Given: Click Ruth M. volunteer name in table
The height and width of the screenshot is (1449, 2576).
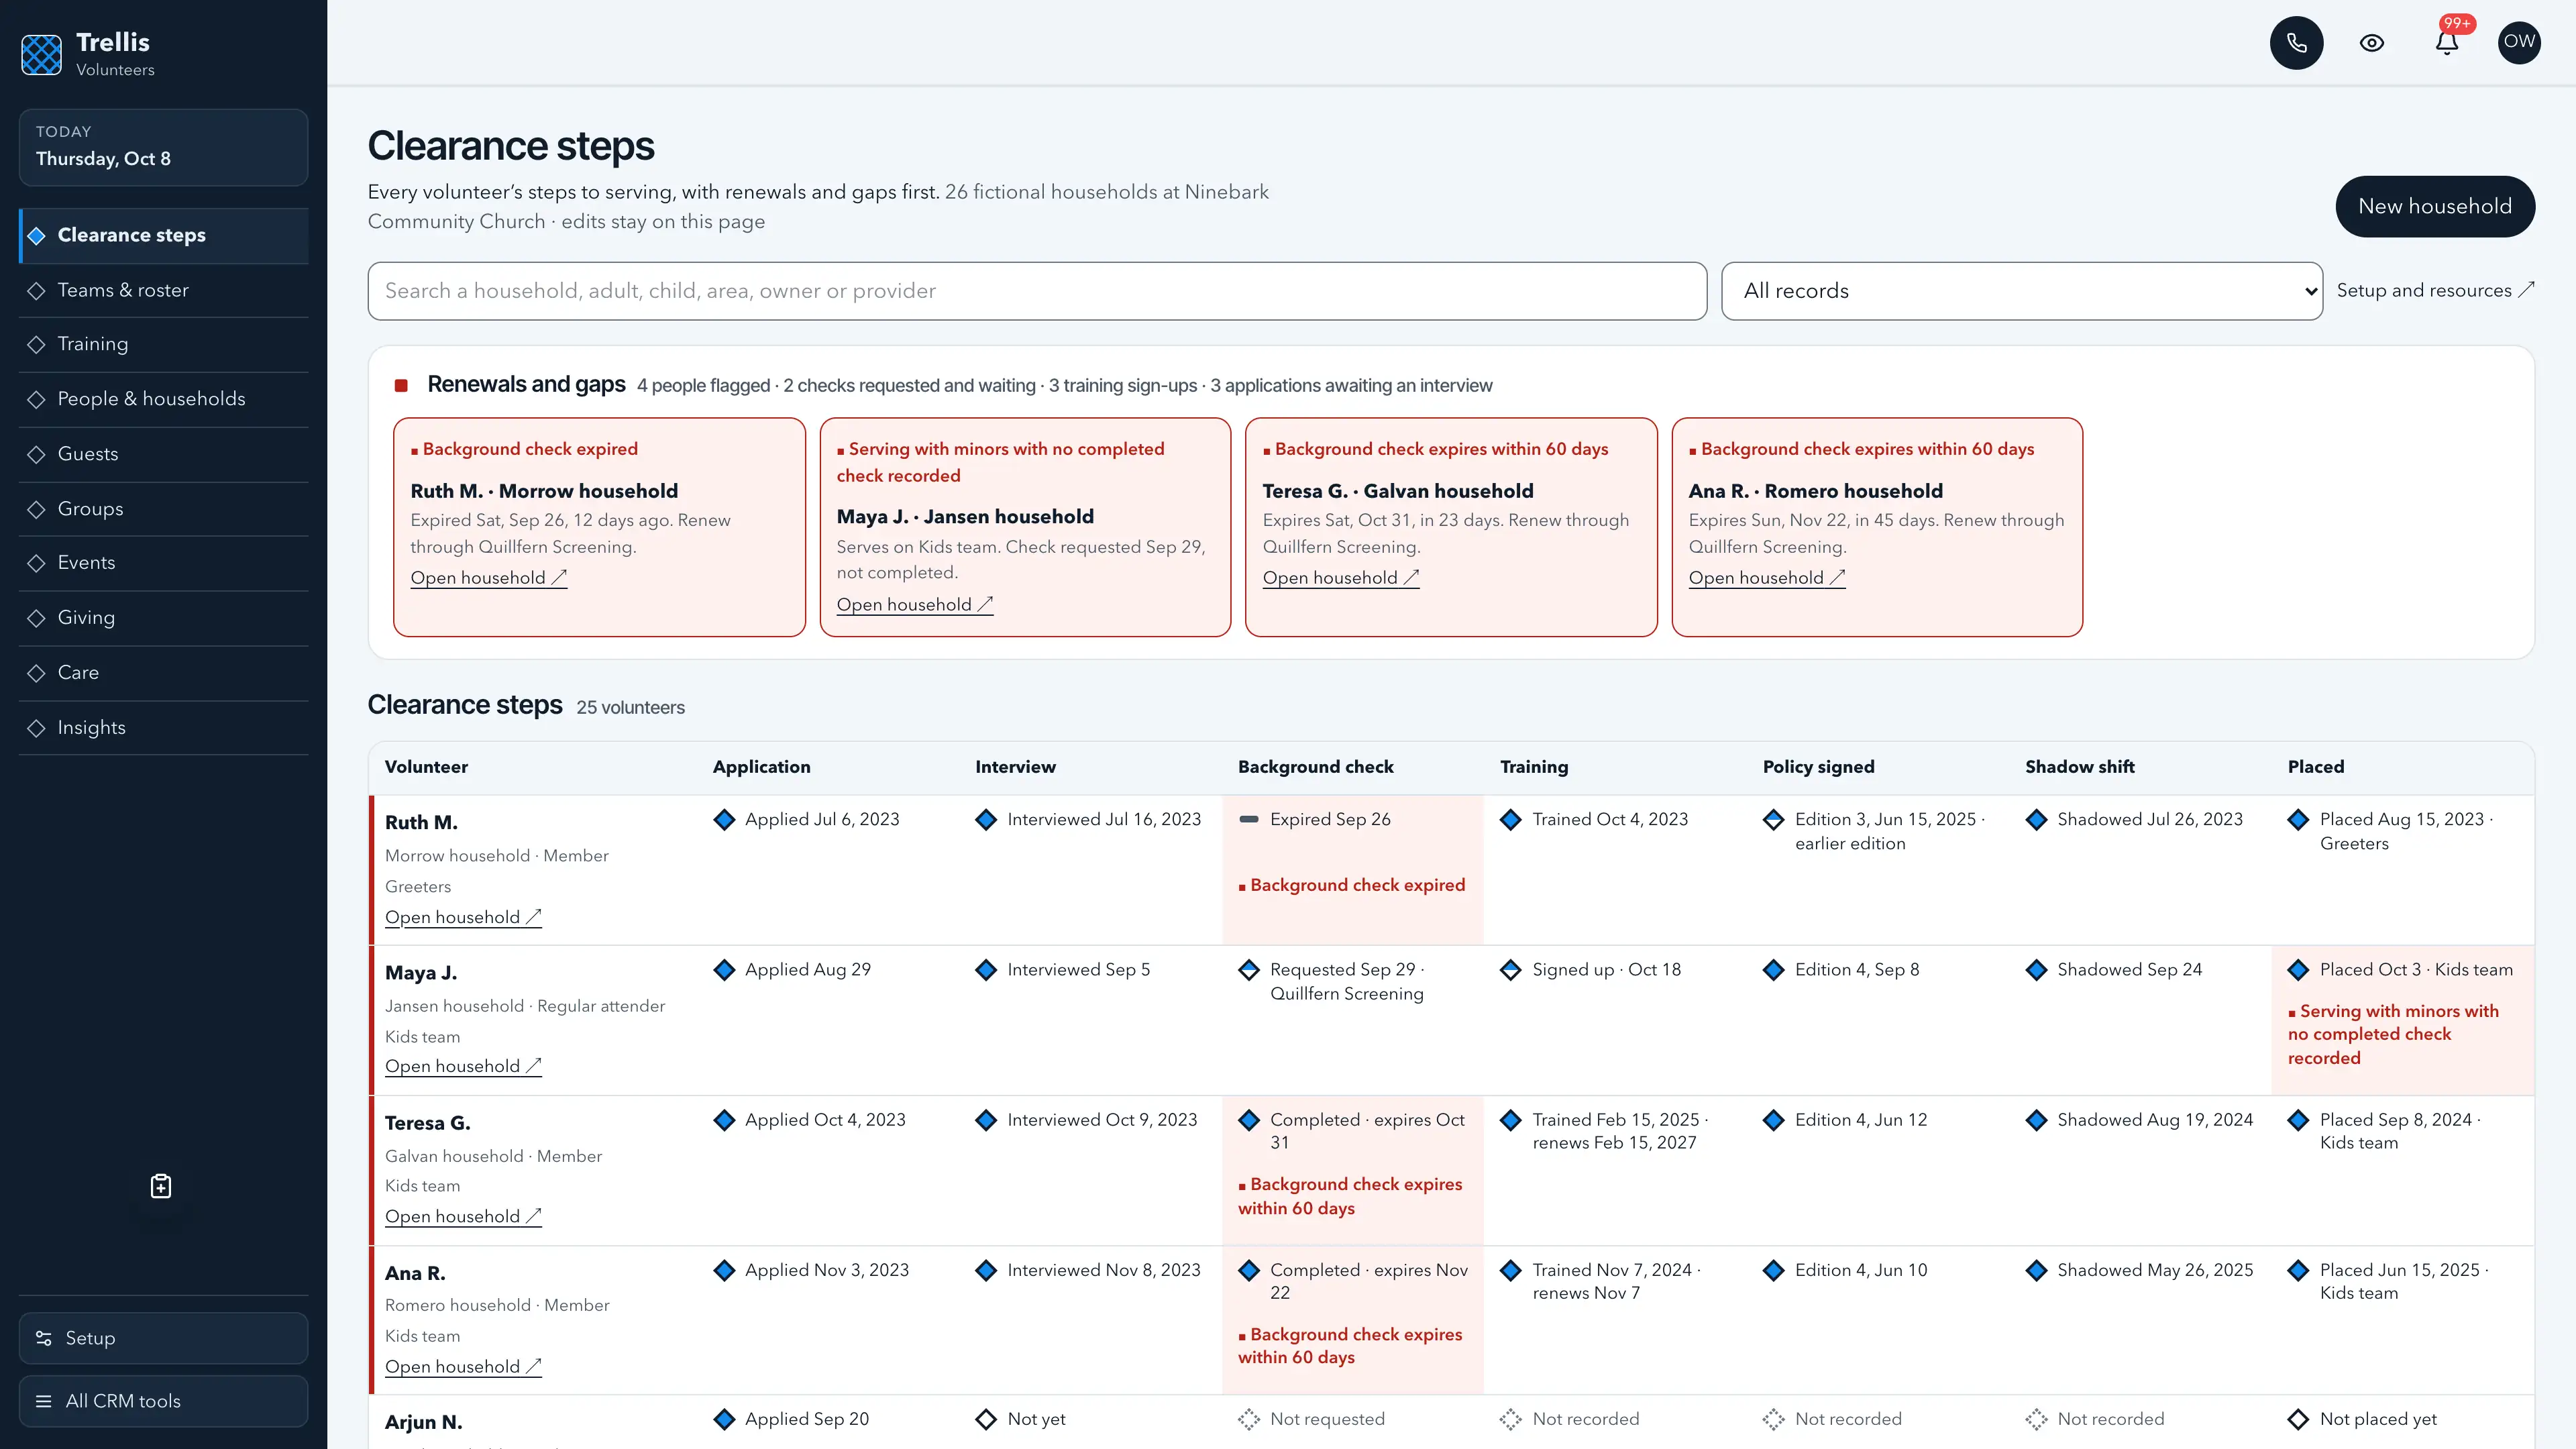Looking at the screenshot, I should (421, 822).
